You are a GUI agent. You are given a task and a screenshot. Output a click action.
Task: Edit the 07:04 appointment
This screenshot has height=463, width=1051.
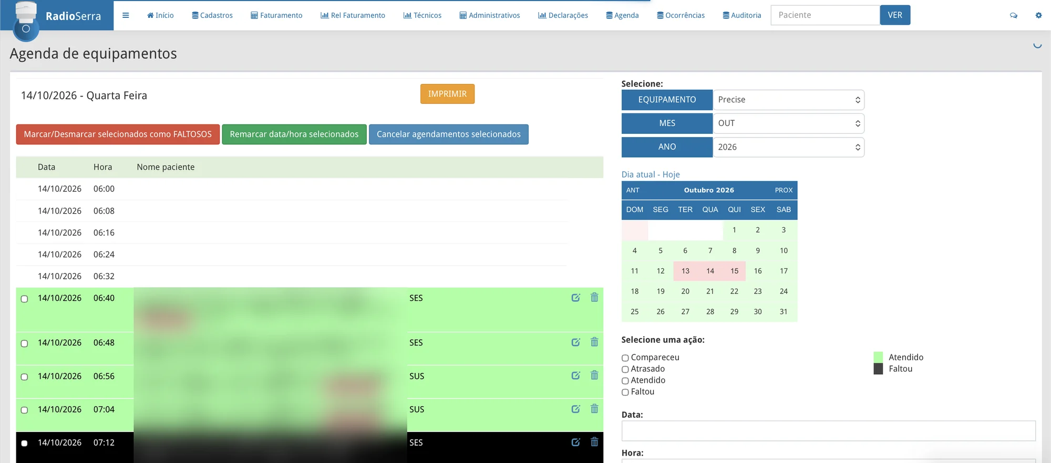[x=576, y=409]
